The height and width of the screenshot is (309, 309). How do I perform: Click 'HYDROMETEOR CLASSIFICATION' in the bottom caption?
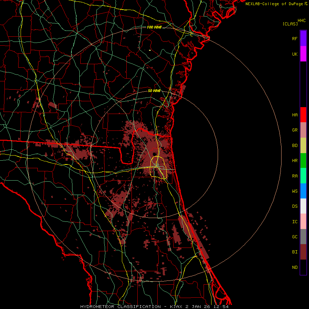coord(121,307)
